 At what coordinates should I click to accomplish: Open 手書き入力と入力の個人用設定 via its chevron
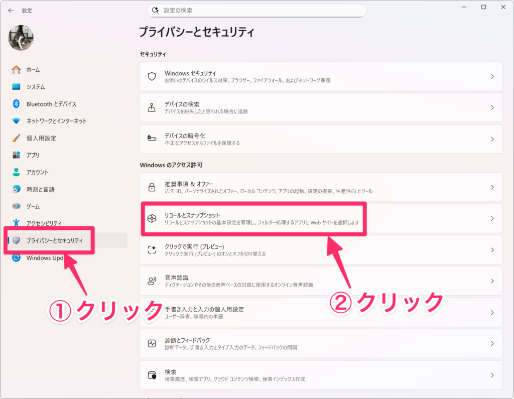[492, 313]
